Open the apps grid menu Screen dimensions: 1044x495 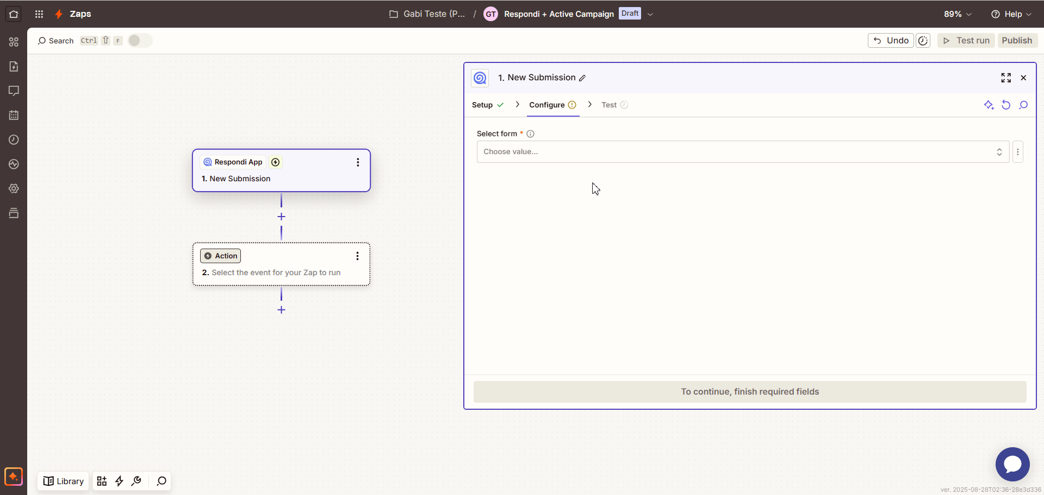click(39, 14)
